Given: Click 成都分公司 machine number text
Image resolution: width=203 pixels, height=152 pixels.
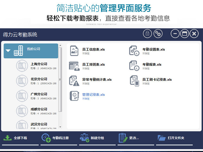Looking at the screenshot, I should tap(44, 113).
